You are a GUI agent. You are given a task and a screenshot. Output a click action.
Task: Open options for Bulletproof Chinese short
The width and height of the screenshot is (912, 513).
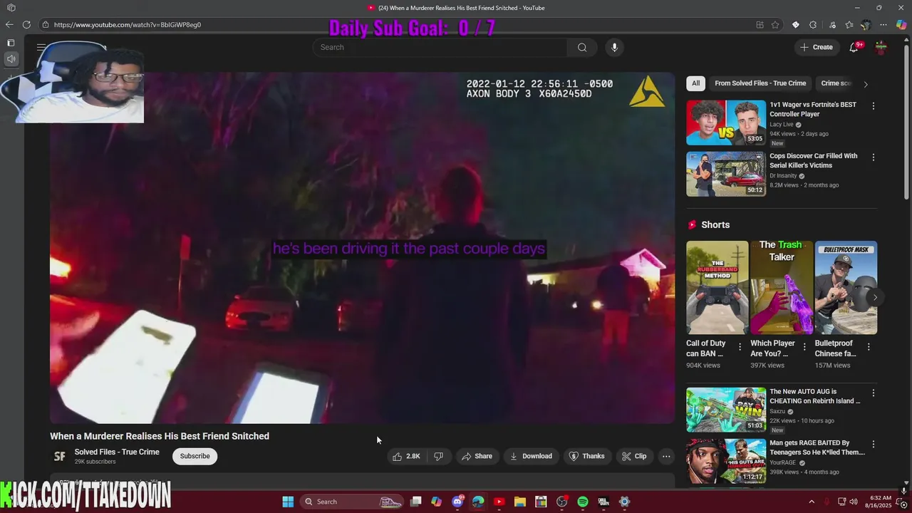tap(869, 347)
